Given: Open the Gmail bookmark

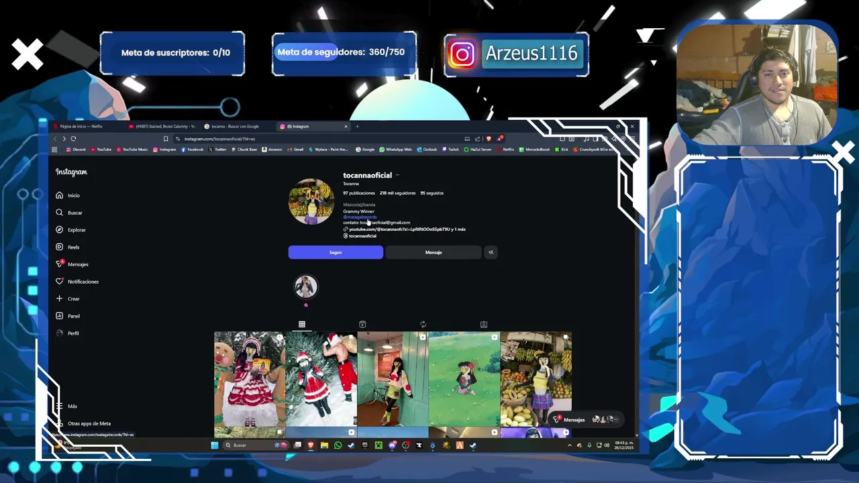Looking at the screenshot, I should click(295, 150).
